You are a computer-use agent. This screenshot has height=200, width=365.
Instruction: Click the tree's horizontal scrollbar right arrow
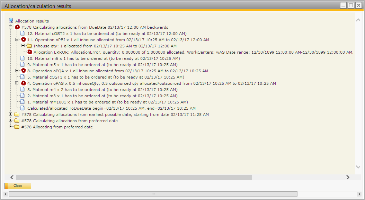(x=348, y=177)
